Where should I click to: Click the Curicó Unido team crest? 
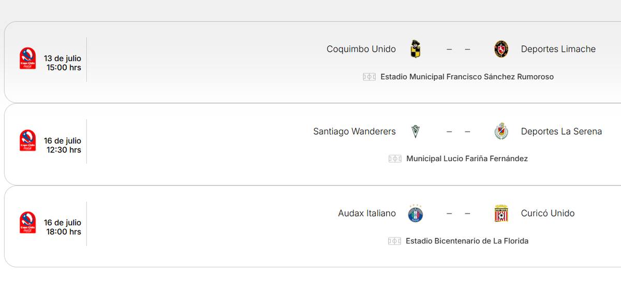[x=501, y=213]
